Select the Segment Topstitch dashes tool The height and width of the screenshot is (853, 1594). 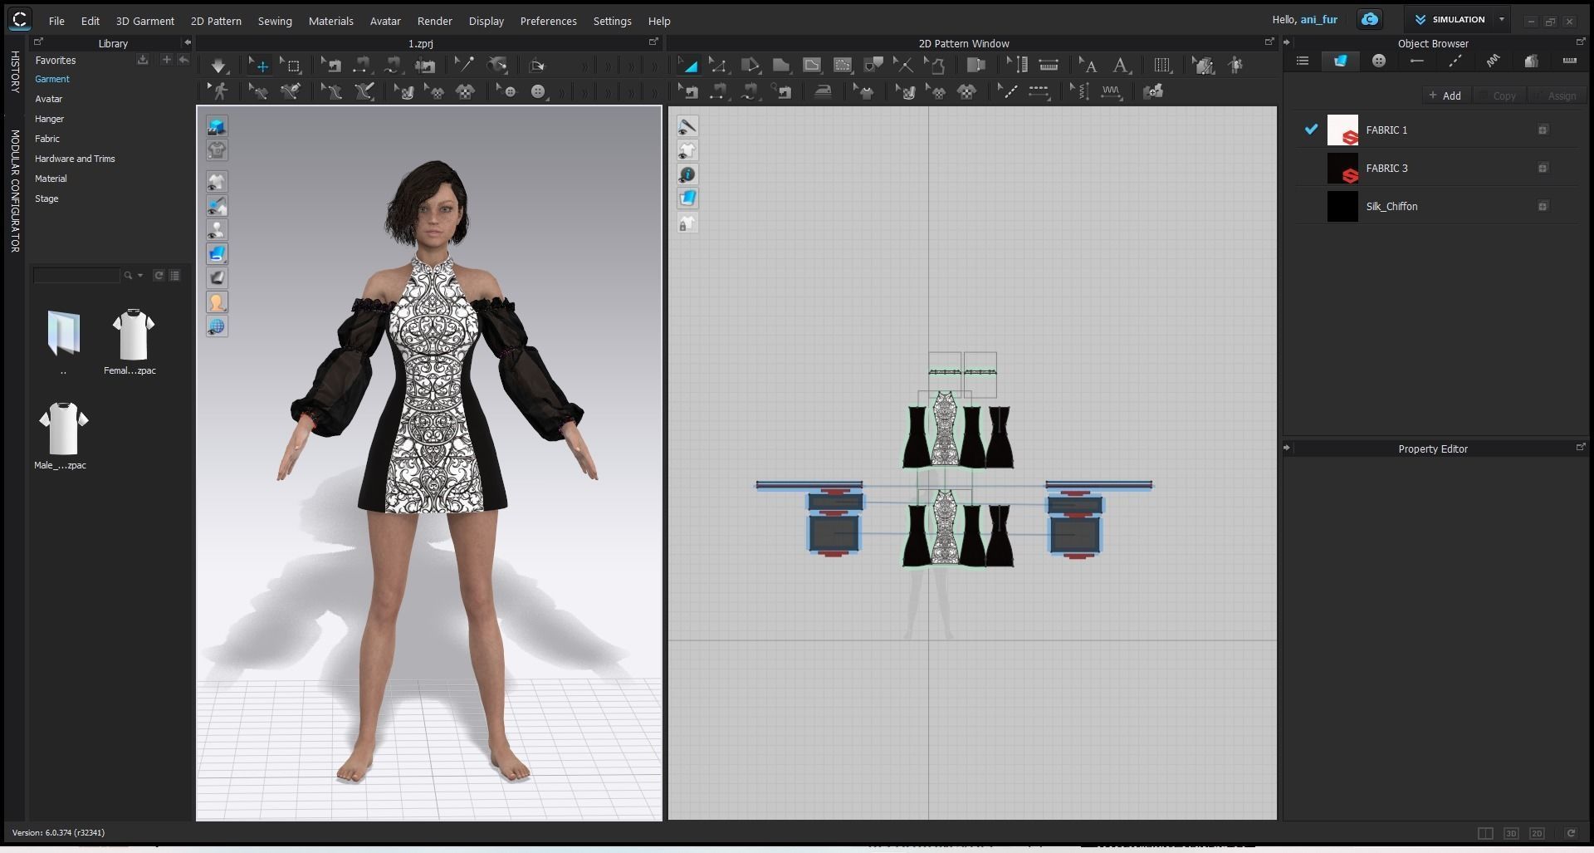click(x=1039, y=91)
